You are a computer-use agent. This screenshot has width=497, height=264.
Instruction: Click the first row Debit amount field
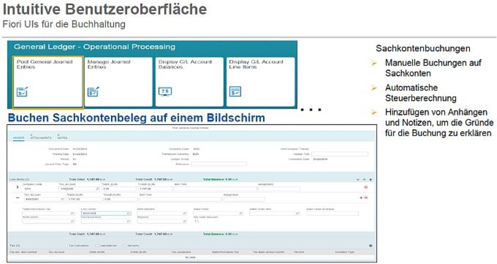click(x=119, y=189)
